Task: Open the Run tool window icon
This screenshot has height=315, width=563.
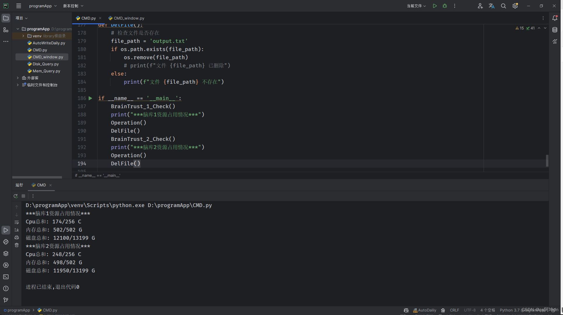Action: (6, 230)
